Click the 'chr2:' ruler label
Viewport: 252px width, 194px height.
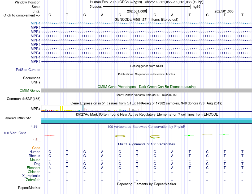[36, 11]
